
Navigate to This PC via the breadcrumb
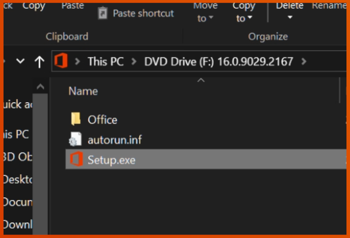click(105, 61)
